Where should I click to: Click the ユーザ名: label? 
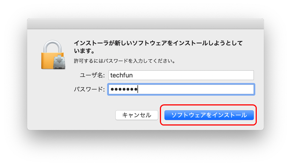pos(92,75)
